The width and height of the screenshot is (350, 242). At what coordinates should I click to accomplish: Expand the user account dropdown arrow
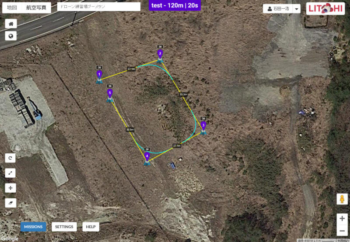click(x=297, y=9)
